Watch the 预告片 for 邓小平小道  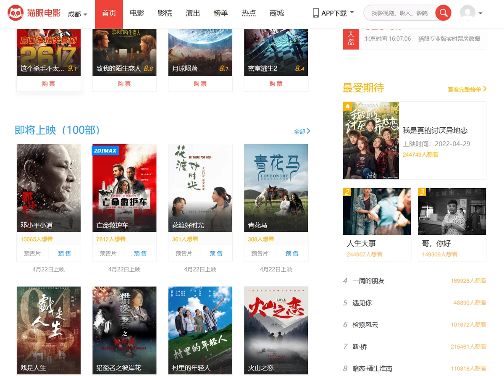pos(32,253)
